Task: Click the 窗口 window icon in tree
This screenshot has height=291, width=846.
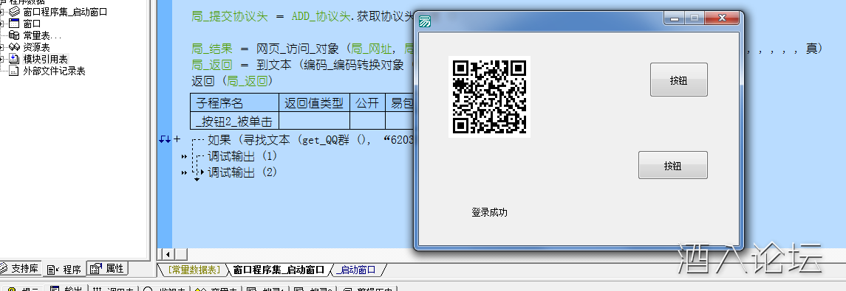Action: [15, 24]
